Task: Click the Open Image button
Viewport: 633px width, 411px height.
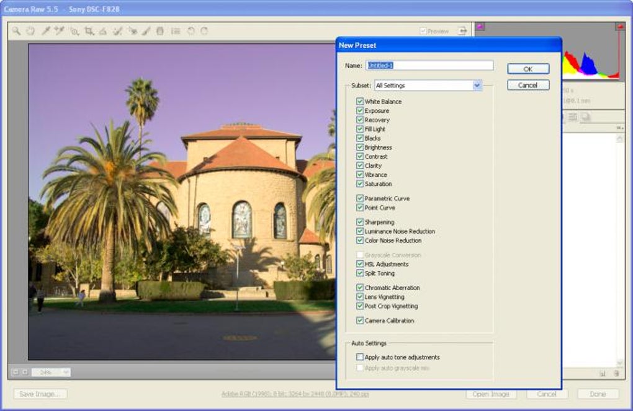Action: coord(491,394)
